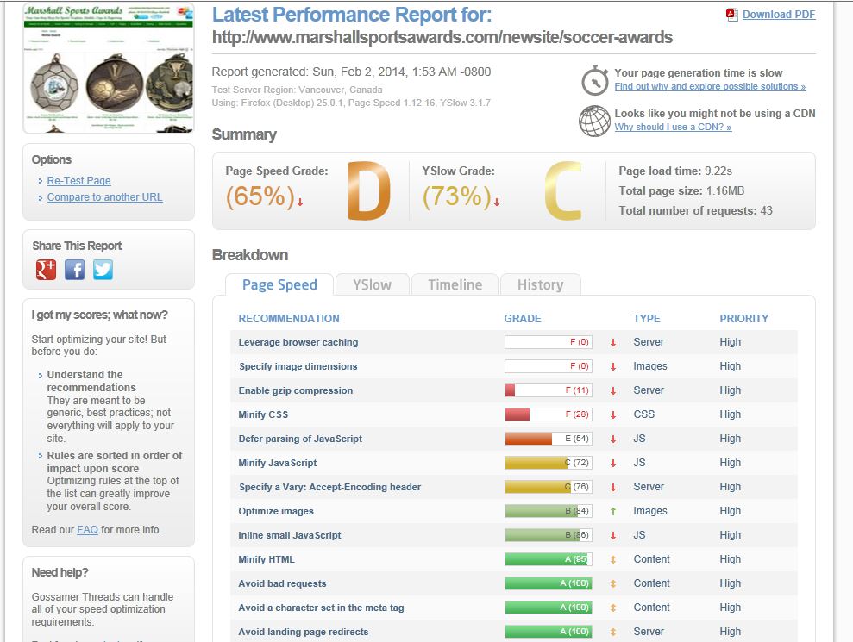The width and height of the screenshot is (853, 642).
Task: Click the F (28) Minify CSS grade bar
Action: point(549,414)
